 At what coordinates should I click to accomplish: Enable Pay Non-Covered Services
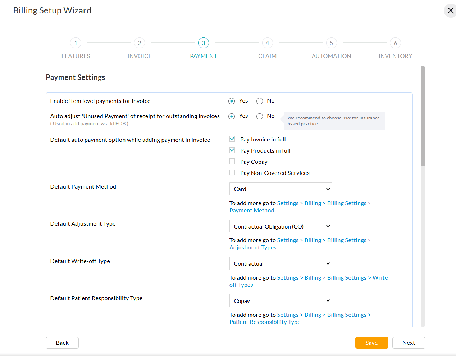click(x=232, y=172)
